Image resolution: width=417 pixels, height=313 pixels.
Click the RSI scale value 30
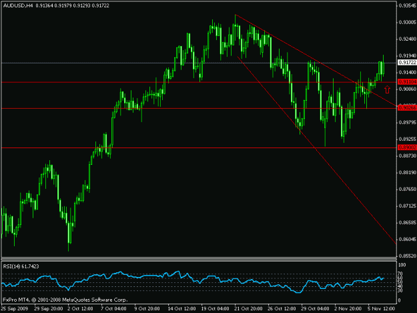click(400, 290)
